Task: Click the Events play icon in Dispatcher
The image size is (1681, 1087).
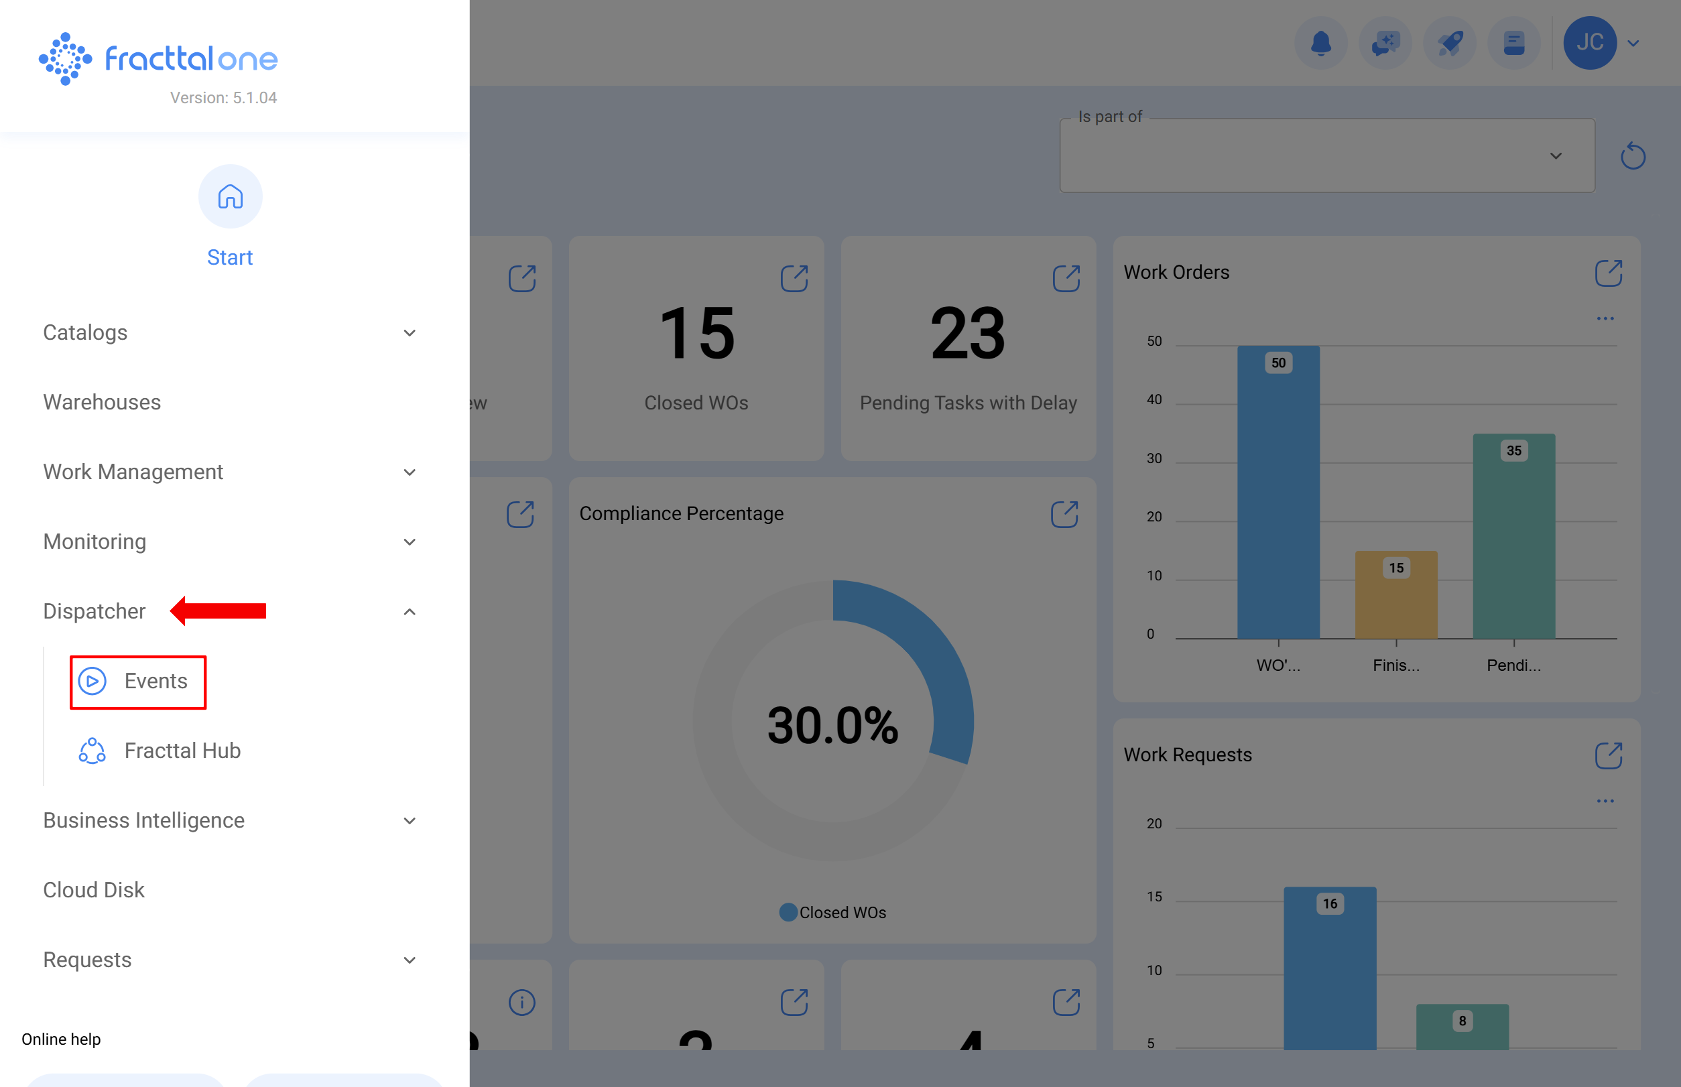Action: click(92, 682)
